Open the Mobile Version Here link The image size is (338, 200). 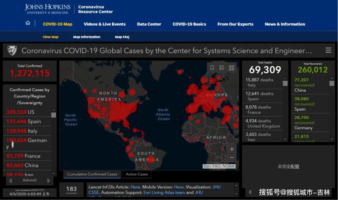179,187
